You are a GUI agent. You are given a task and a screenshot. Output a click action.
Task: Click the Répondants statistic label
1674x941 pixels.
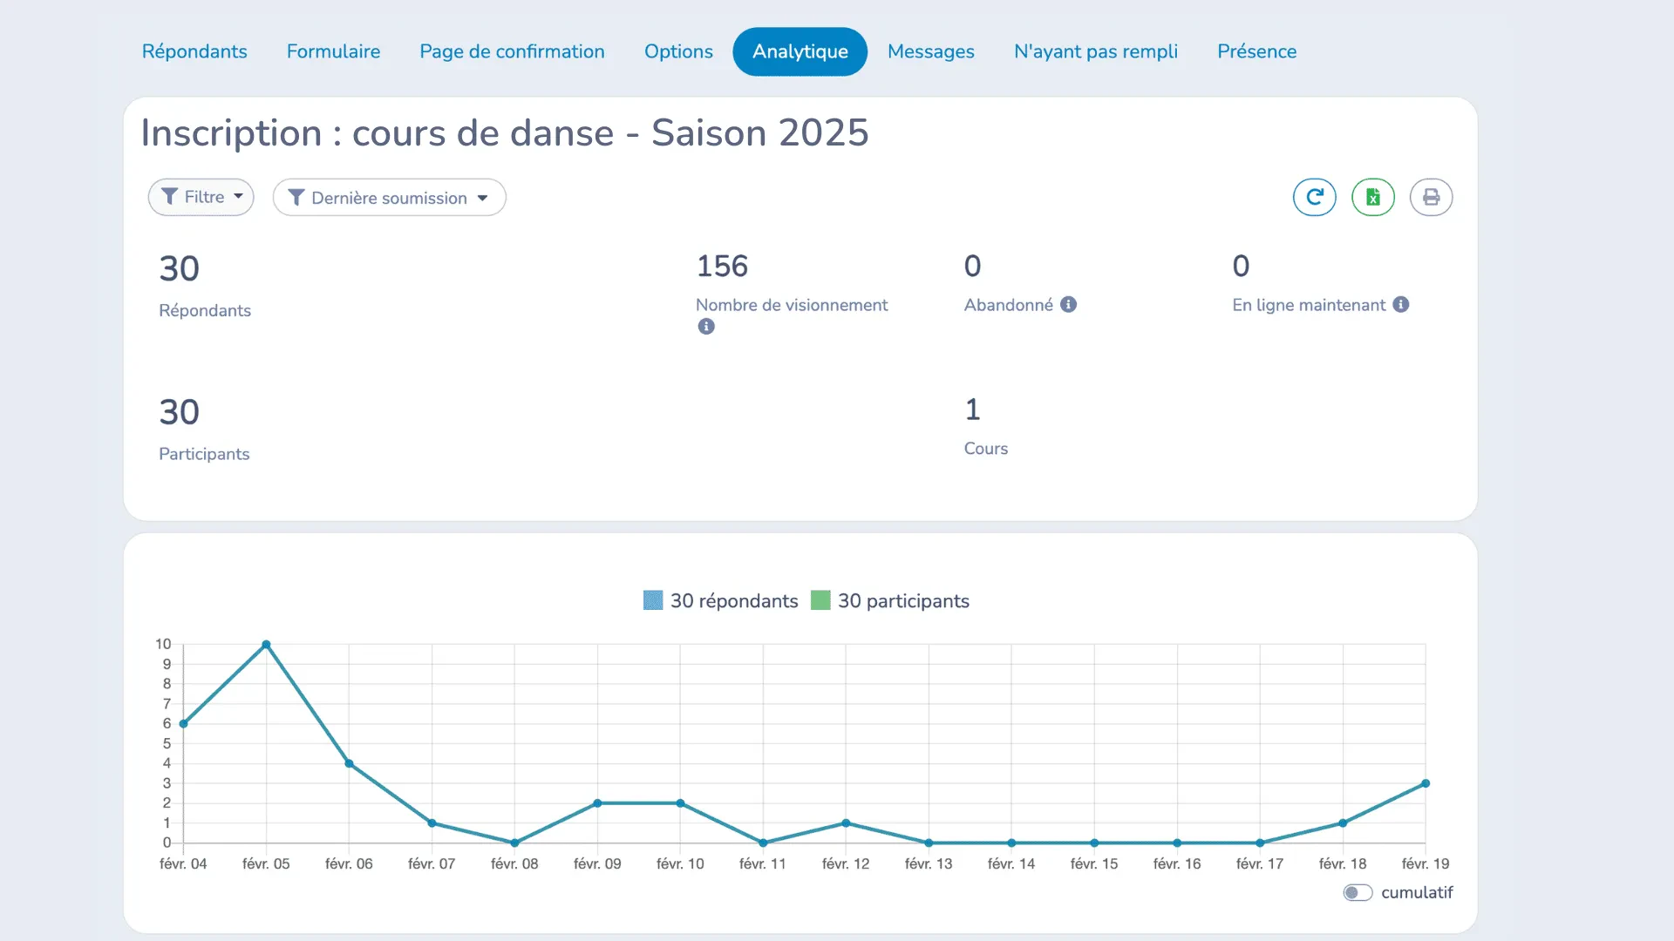pyautogui.click(x=205, y=310)
